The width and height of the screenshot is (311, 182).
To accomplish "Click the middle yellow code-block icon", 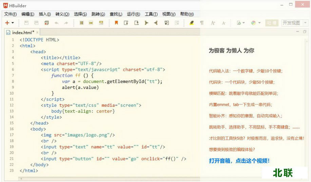I will click(x=91, y=23).
